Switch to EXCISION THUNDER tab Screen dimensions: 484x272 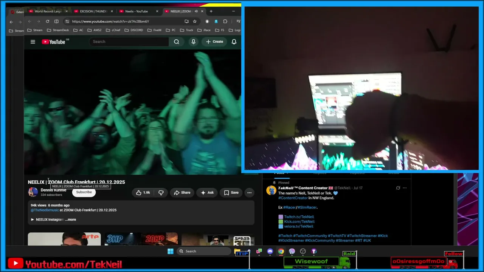[94, 11]
